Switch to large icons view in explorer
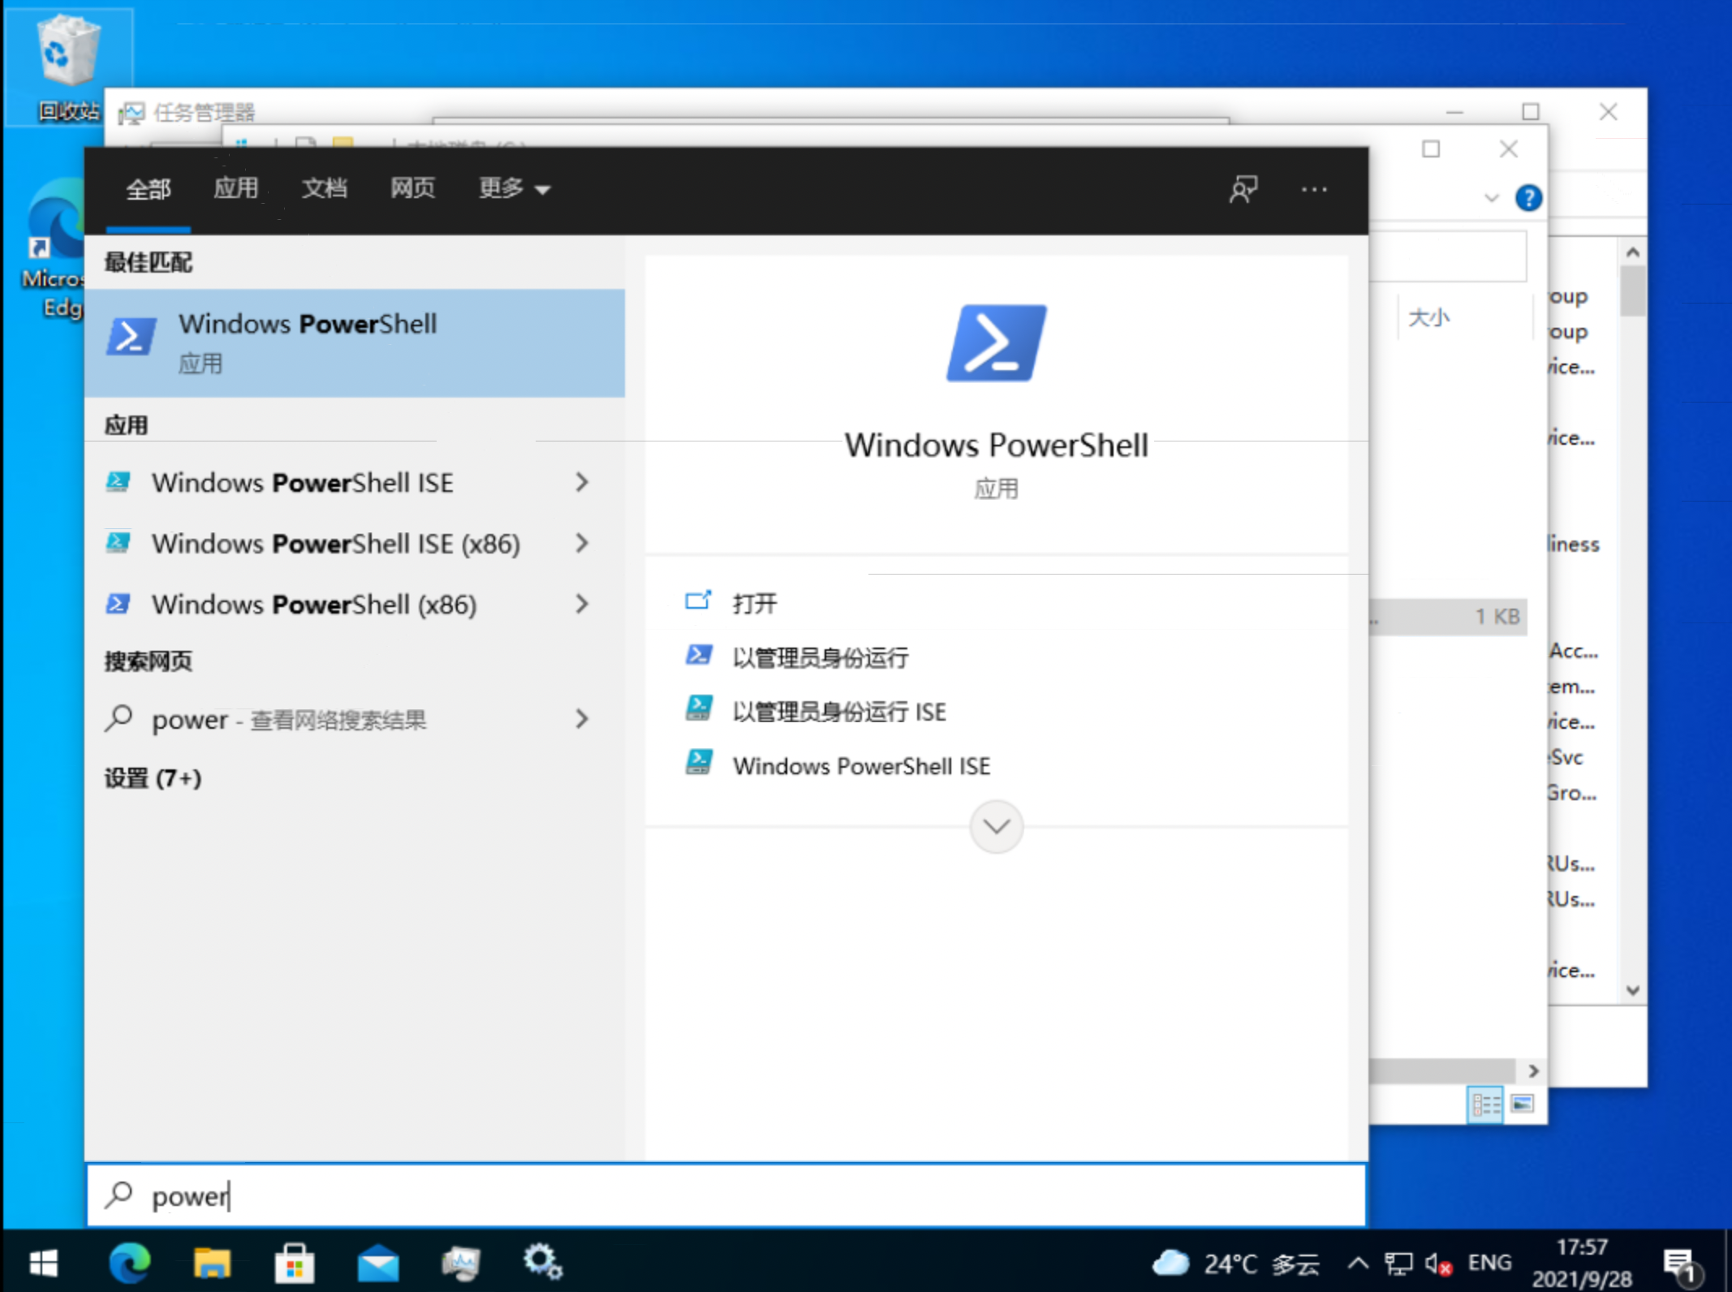Viewport: 1732px width, 1292px height. [x=1522, y=1104]
